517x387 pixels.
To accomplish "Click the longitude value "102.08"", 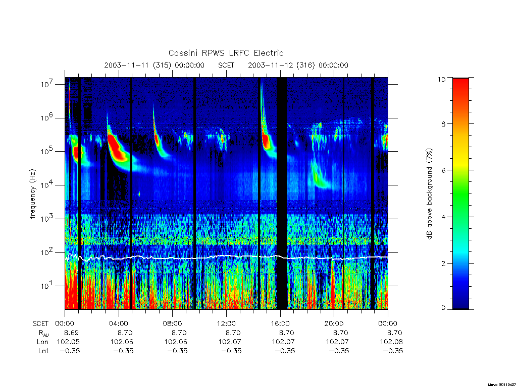I will (391, 342).
